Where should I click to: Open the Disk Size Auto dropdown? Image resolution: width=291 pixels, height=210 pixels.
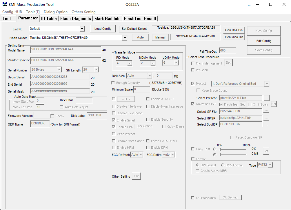pyautogui.click(x=150, y=76)
